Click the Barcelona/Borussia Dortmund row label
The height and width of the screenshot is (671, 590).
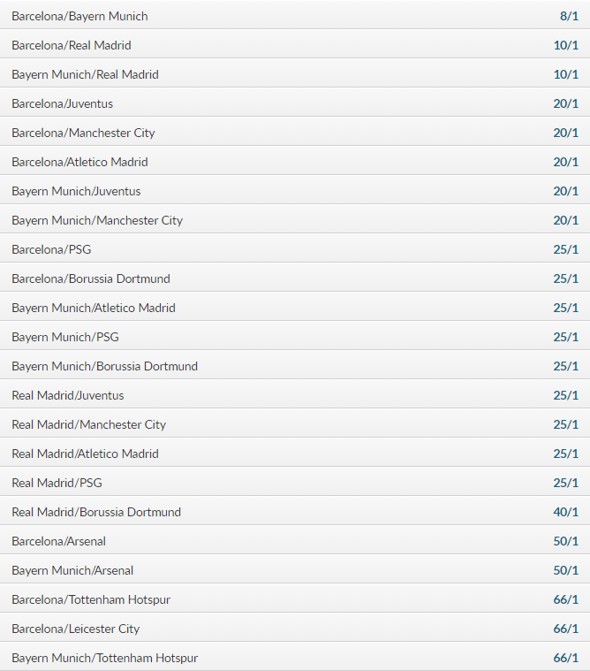(x=91, y=278)
